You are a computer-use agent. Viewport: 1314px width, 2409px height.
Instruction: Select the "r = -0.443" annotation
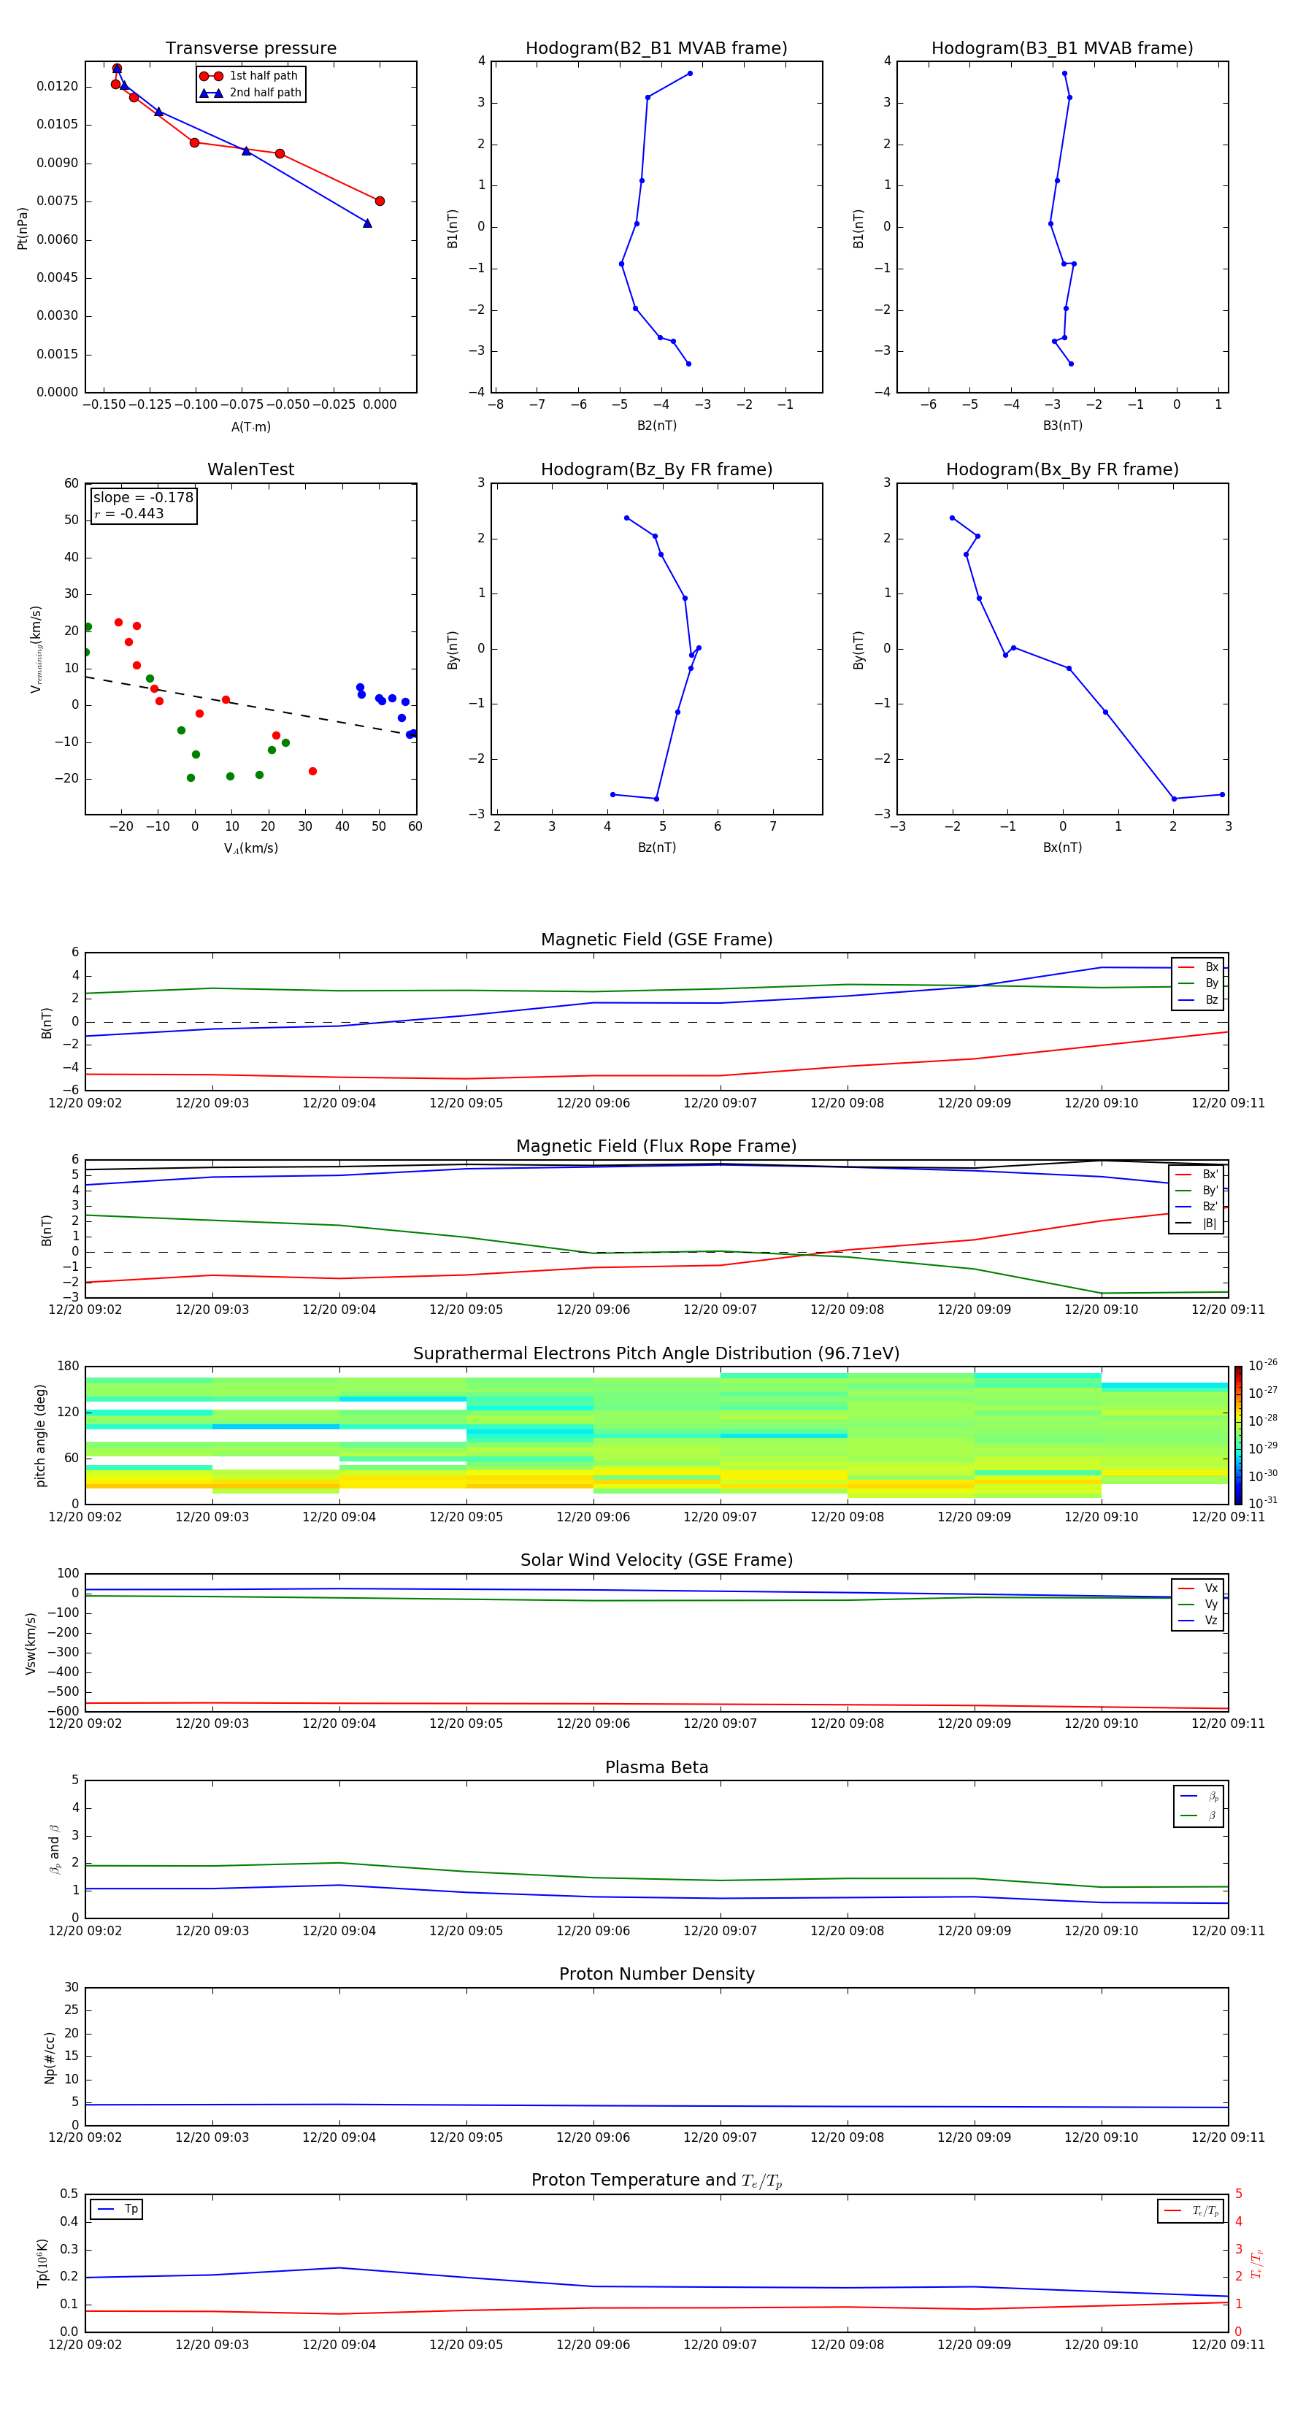click(129, 513)
